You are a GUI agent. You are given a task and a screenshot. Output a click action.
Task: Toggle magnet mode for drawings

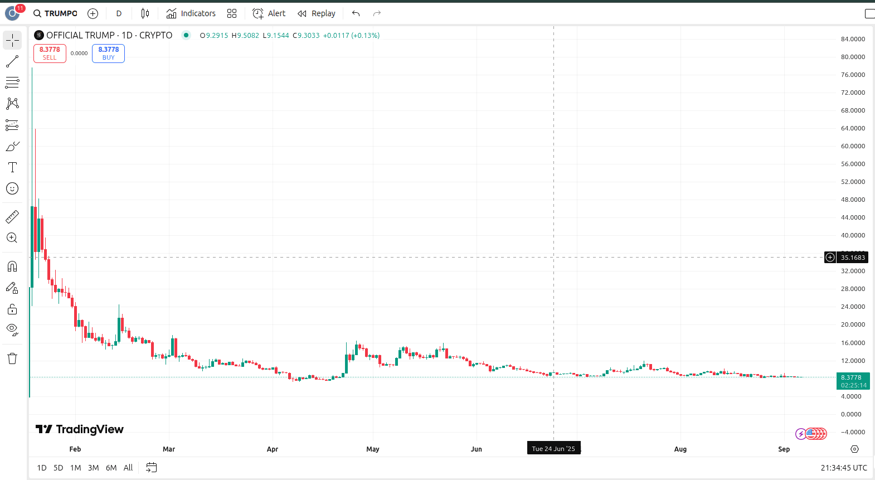(12, 266)
